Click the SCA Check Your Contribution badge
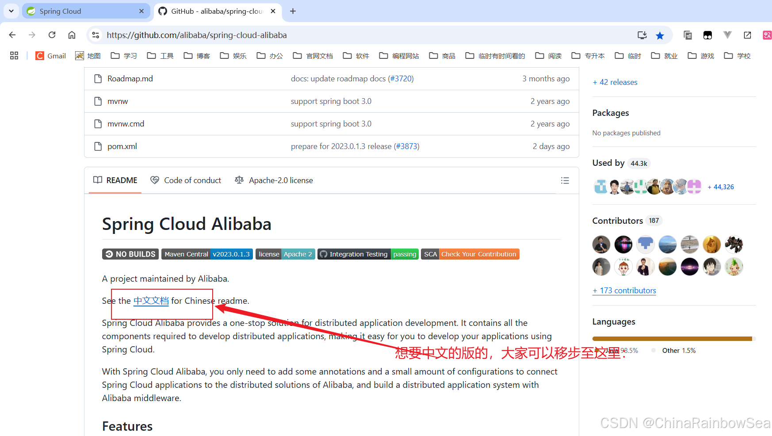The image size is (772, 436). pyautogui.click(x=470, y=254)
